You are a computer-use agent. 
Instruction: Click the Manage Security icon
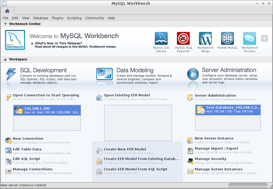pyautogui.click(x=190, y=161)
